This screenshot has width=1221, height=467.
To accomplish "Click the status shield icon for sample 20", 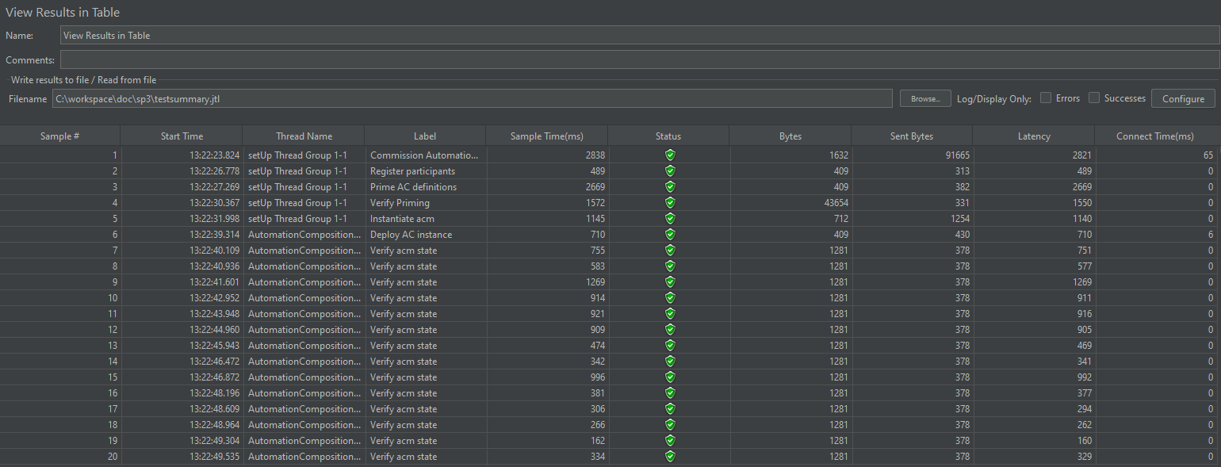I will 669,457.
